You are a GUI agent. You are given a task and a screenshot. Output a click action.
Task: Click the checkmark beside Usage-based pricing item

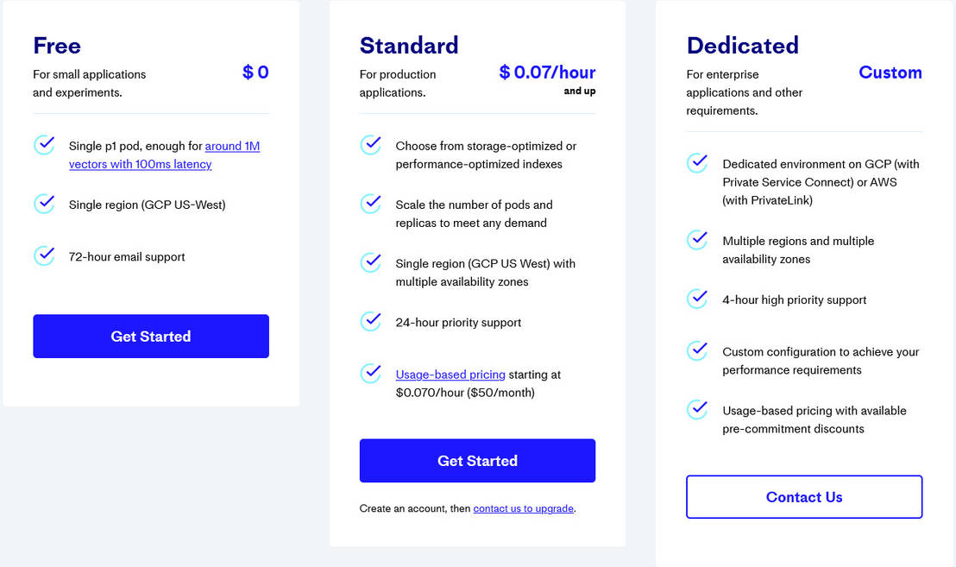(370, 373)
